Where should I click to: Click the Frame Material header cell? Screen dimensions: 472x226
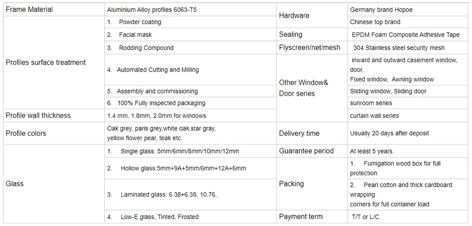[29, 9]
